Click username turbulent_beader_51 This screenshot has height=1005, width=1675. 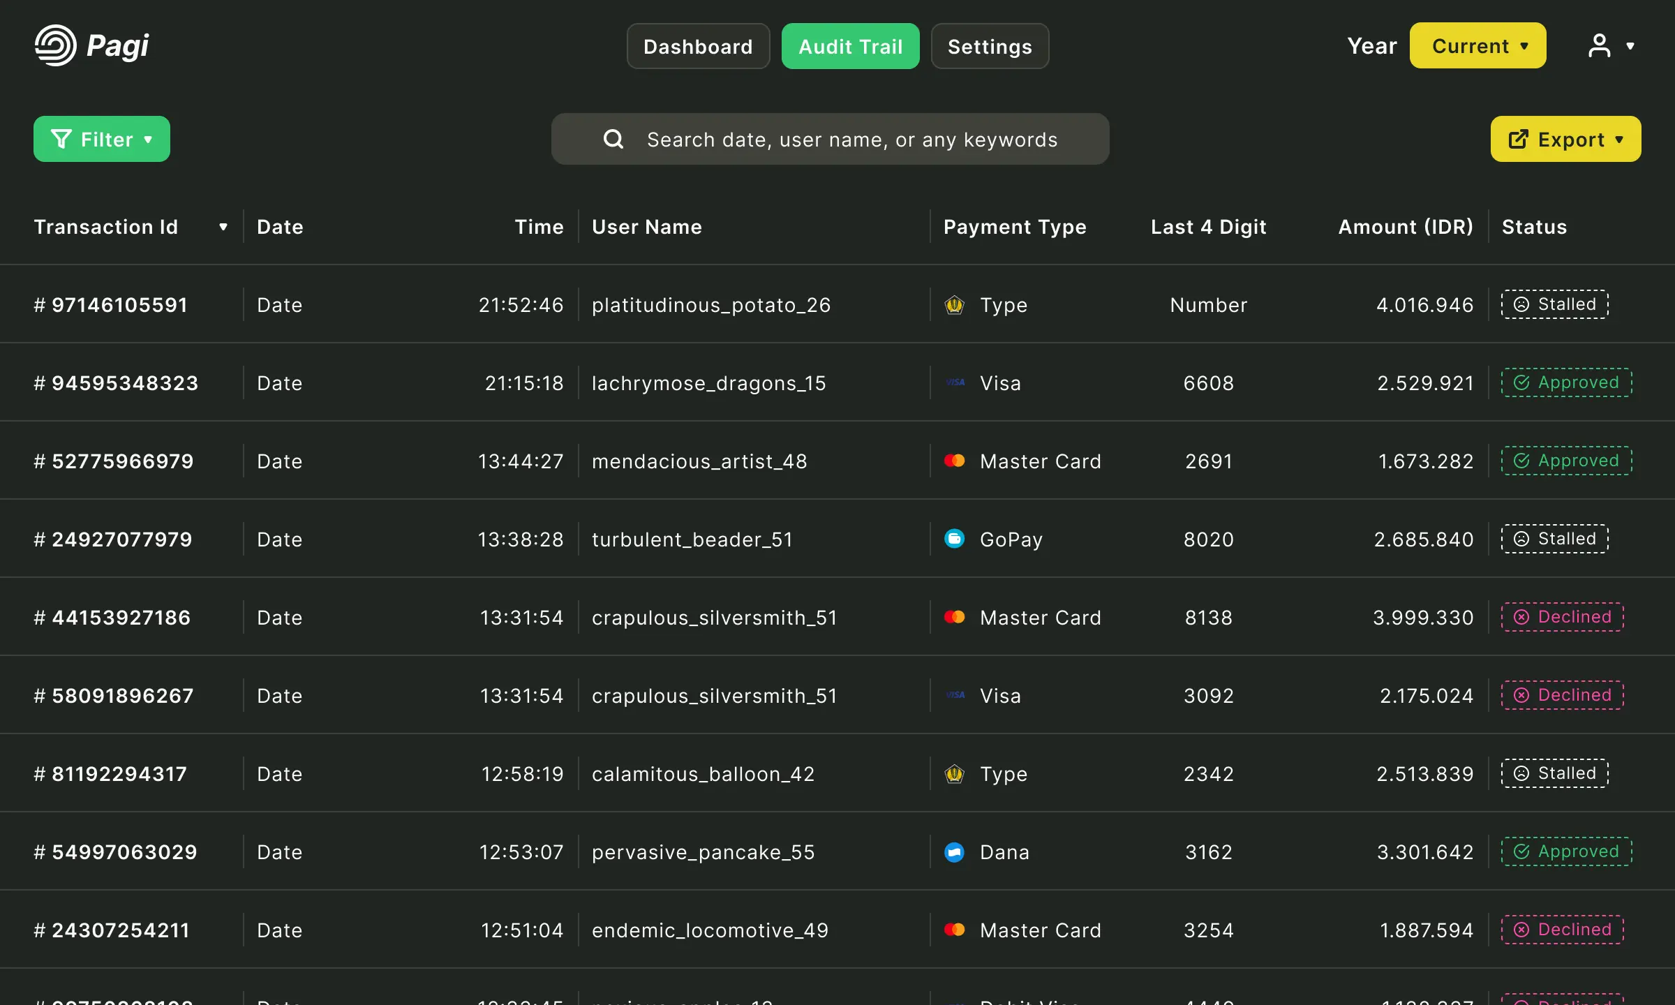(692, 539)
